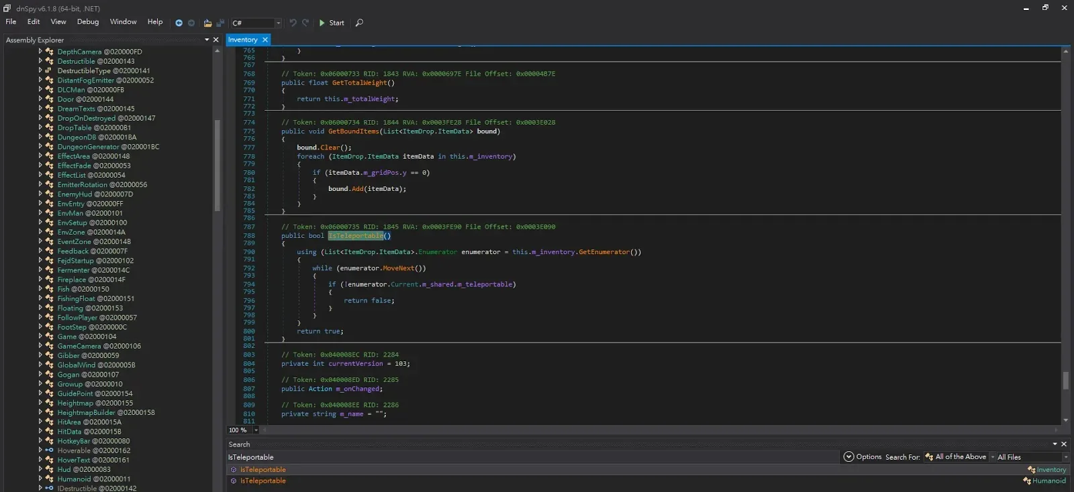Click the IsTeleportable search input field

(534, 457)
